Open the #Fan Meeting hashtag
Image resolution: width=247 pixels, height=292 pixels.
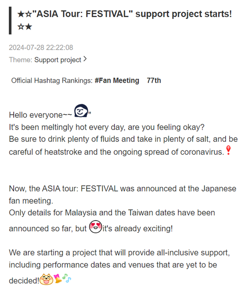117,81
